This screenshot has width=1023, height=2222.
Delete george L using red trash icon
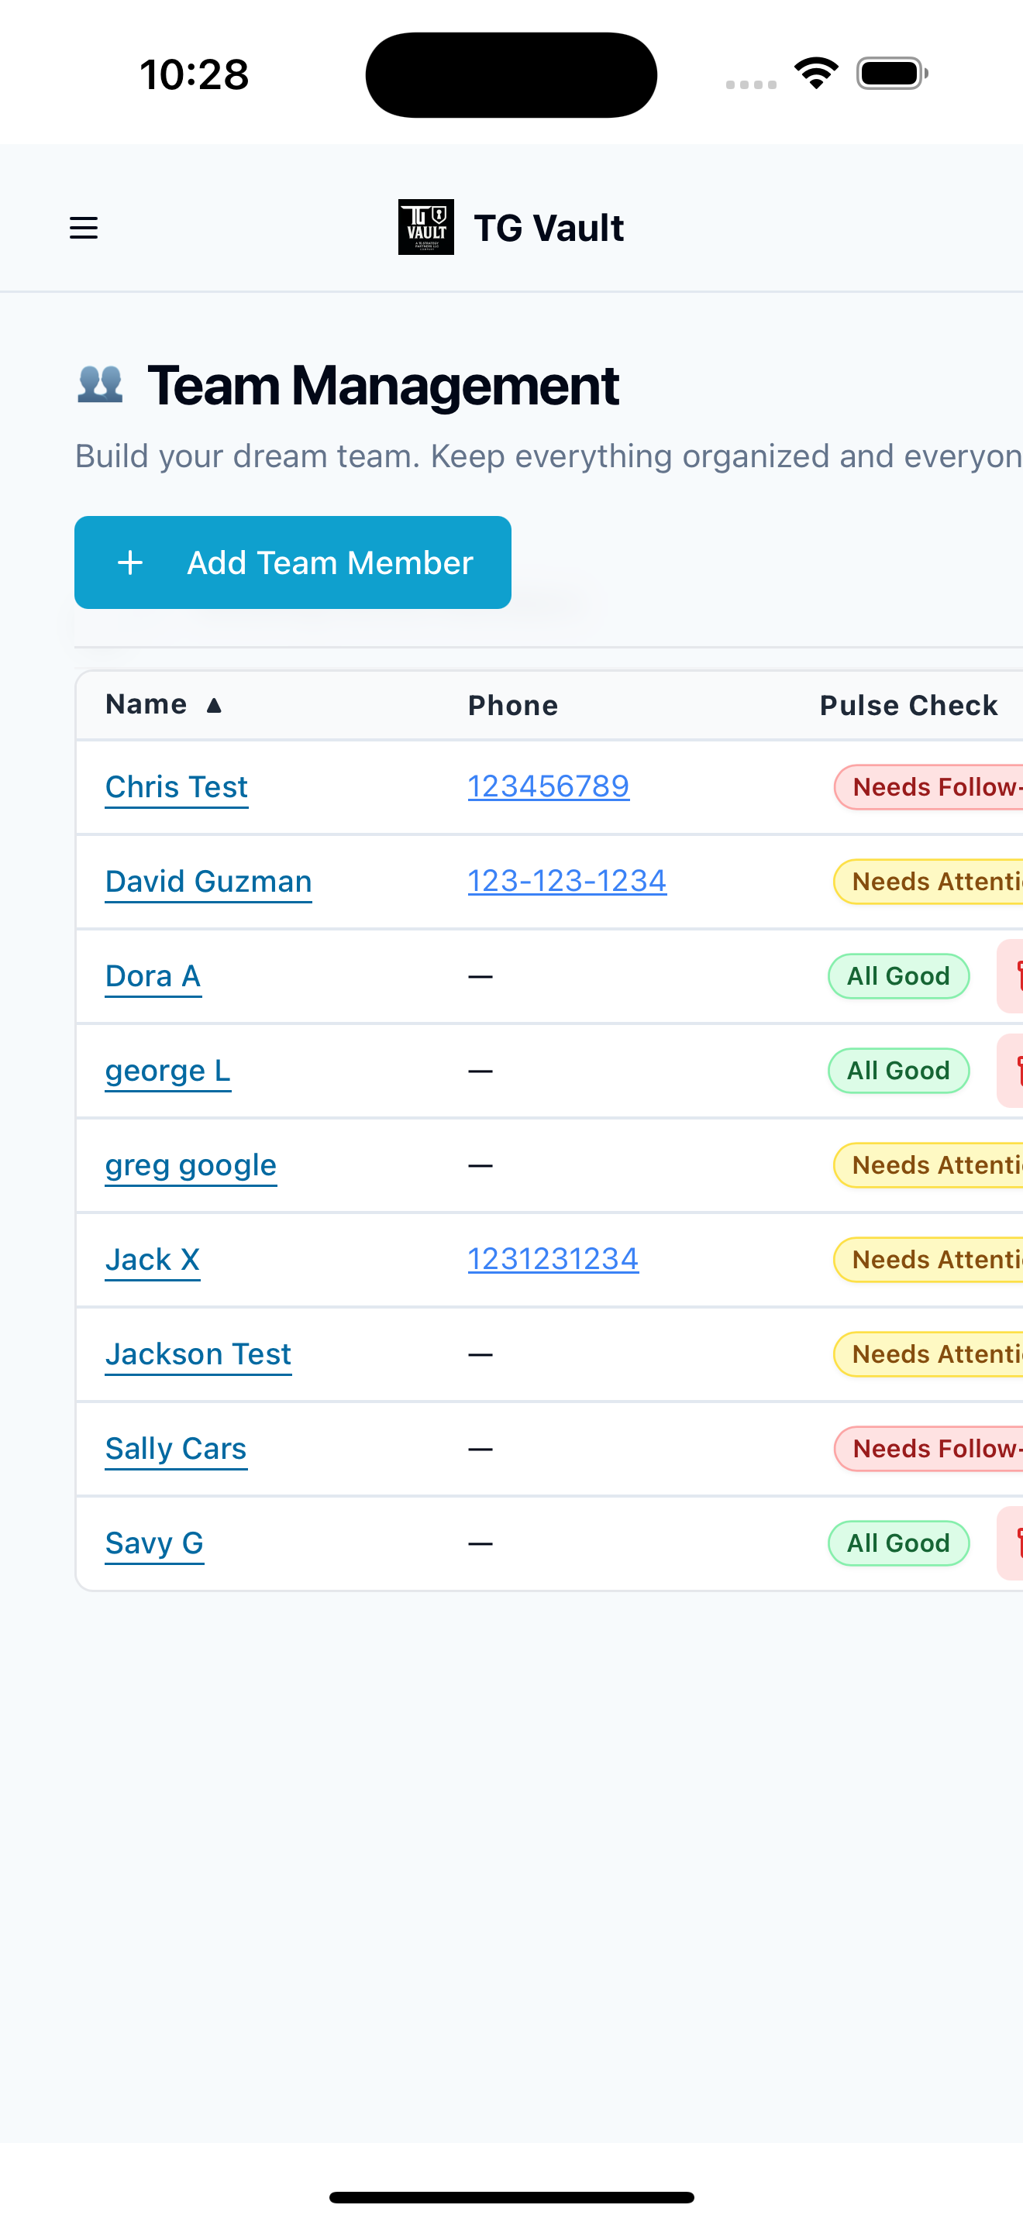tap(1011, 1071)
